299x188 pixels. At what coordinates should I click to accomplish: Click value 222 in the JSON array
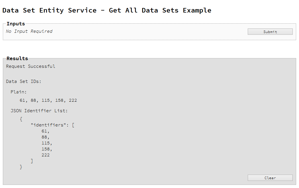point(46,155)
